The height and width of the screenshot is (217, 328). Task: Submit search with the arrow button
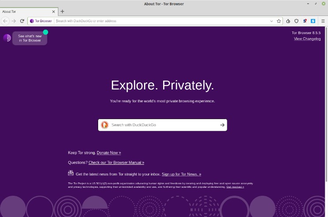tap(222, 125)
